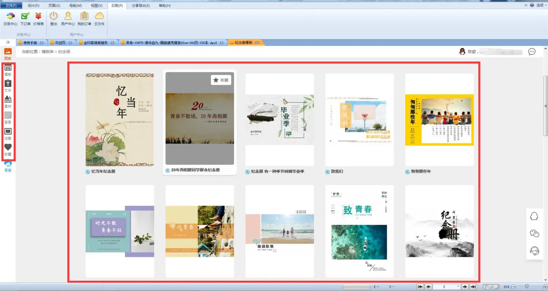Click the zoom slider handle

526,287
